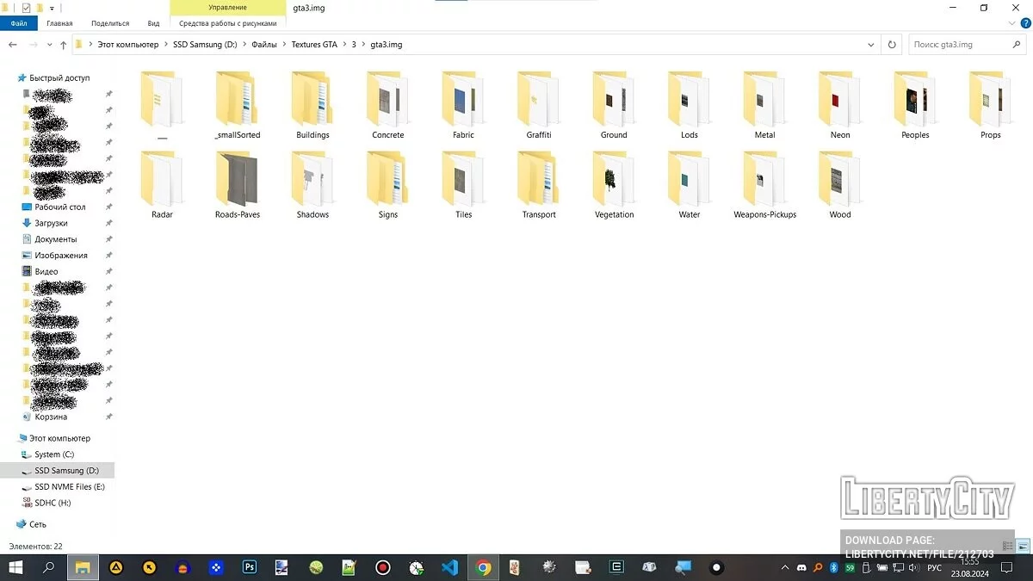Go back to previous folder
The image size is (1033, 581).
[12, 44]
